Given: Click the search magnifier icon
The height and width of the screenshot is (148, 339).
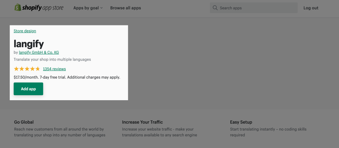Looking at the screenshot, I should point(215,8).
